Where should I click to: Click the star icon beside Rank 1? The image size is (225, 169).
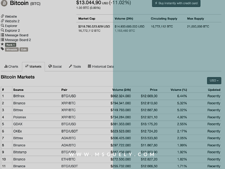[2, 44]
